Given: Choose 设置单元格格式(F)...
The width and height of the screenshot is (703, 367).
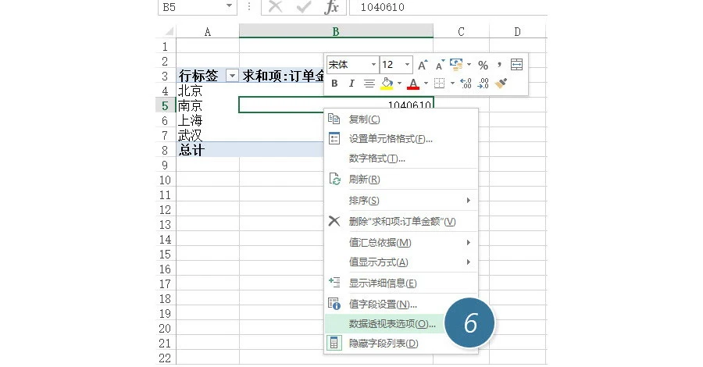Looking at the screenshot, I should pos(401,139).
